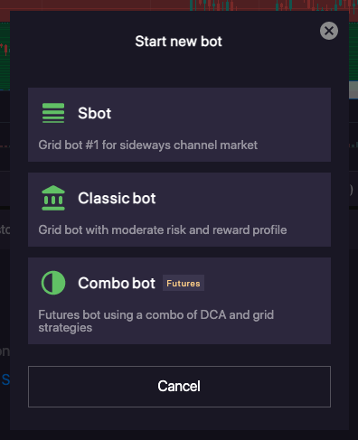Cancel the new bot dialog
The image size is (358, 440).
(x=179, y=387)
